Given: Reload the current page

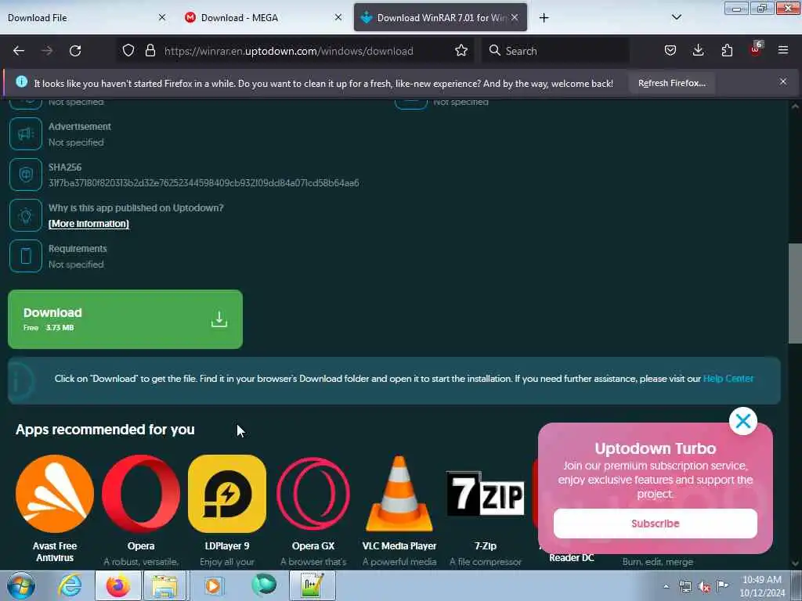Looking at the screenshot, I should tap(75, 51).
